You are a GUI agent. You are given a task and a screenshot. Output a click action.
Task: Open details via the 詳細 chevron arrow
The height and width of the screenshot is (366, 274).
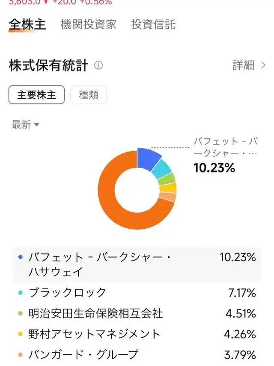tap(263, 66)
